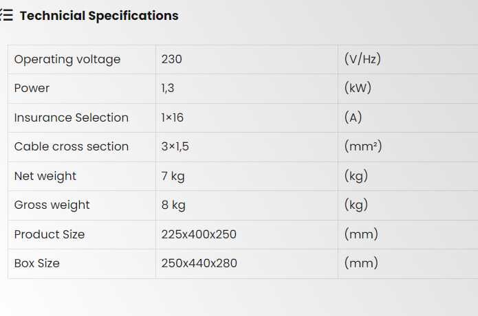478x316 pixels.
Task: Select the Insurance Selection label
Action: coord(71,117)
